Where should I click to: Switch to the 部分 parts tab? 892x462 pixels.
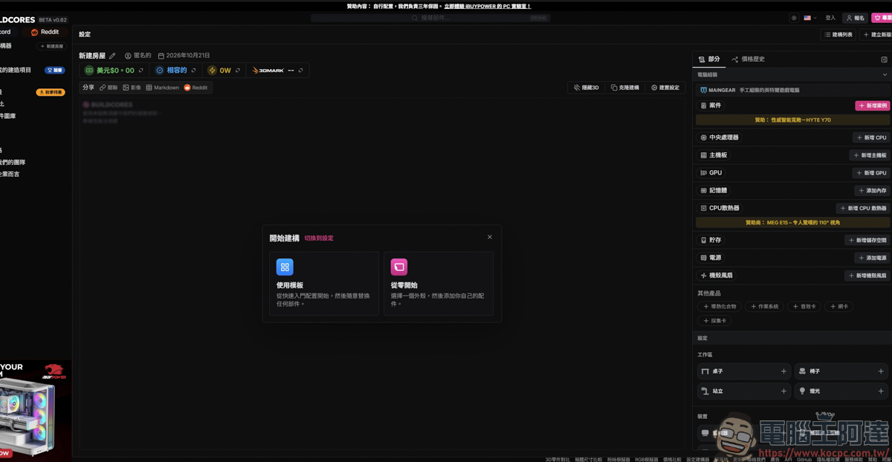tap(709, 59)
